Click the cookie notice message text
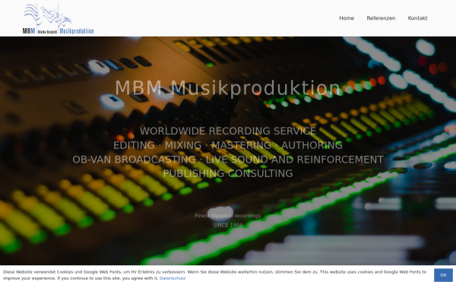Image resolution: width=456 pixels, height=285 pixels. tap(214, 275)
